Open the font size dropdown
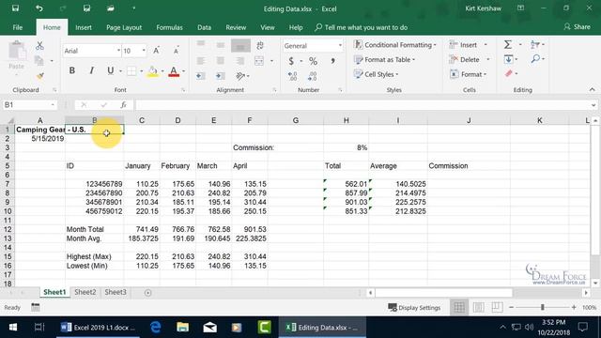The height and width of the screenshot is (338, 601). coord(144,51)
